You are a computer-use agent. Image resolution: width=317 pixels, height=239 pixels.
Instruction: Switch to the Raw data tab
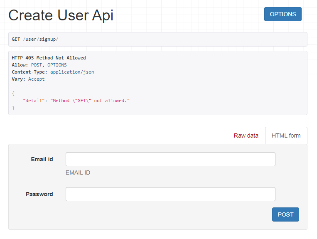[246, 136]
